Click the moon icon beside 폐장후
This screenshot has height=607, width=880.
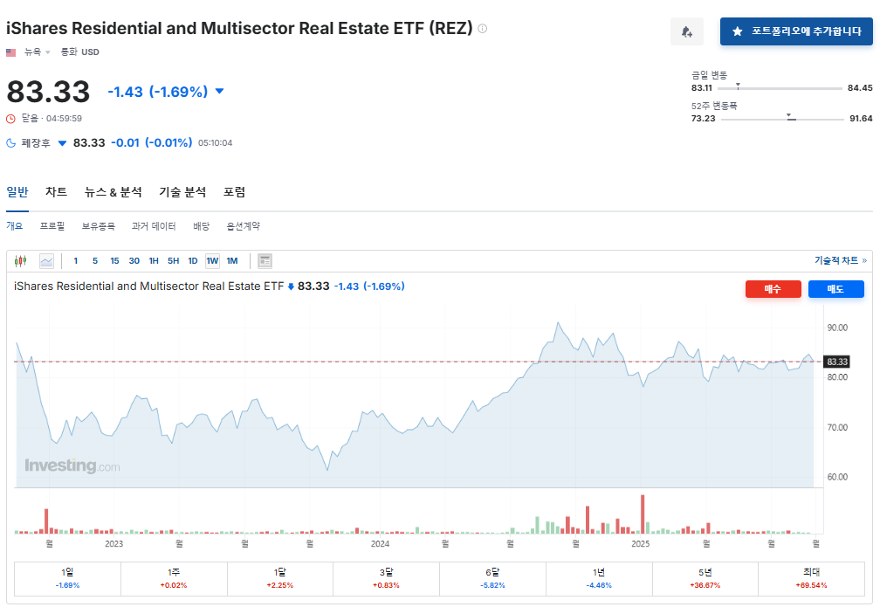click(10, 142)
